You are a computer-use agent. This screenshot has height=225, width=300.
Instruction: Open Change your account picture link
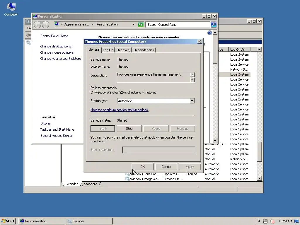(61, 59)
